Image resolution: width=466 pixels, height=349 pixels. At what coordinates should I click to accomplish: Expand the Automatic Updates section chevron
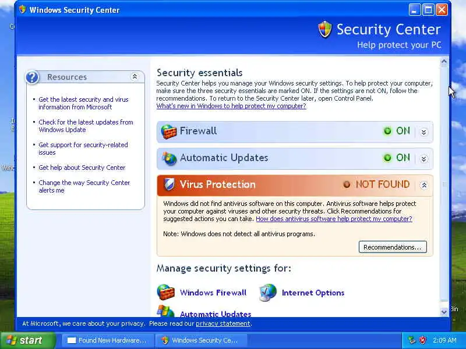point(424,159)
